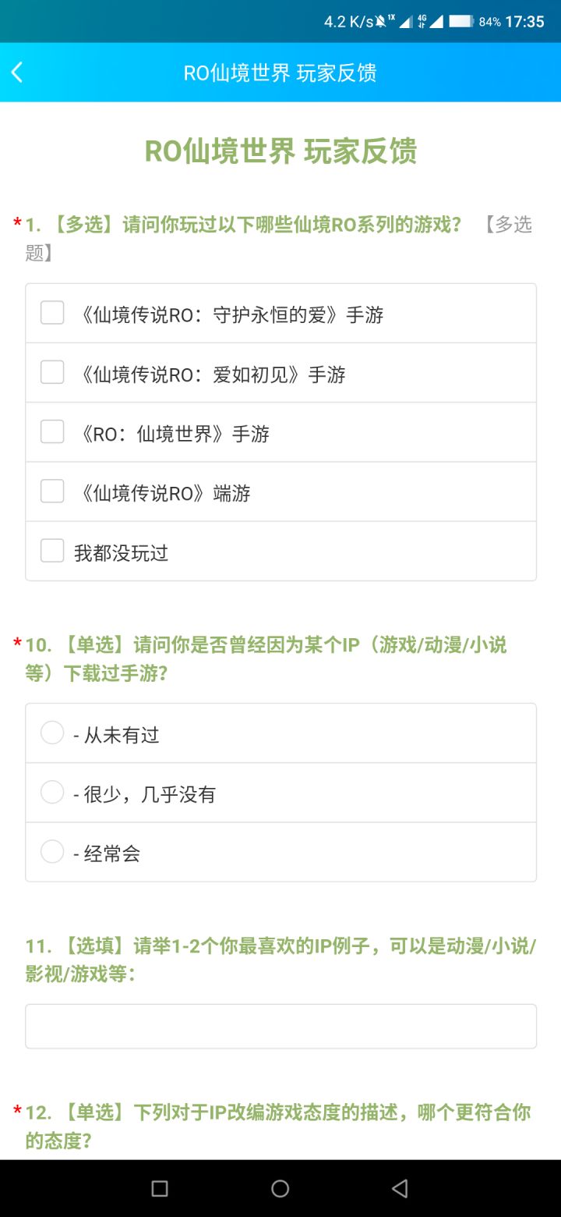Tap the Android back triangle icon
The height and width of the screenshot is (1217, 561).
click(400, 1188)
